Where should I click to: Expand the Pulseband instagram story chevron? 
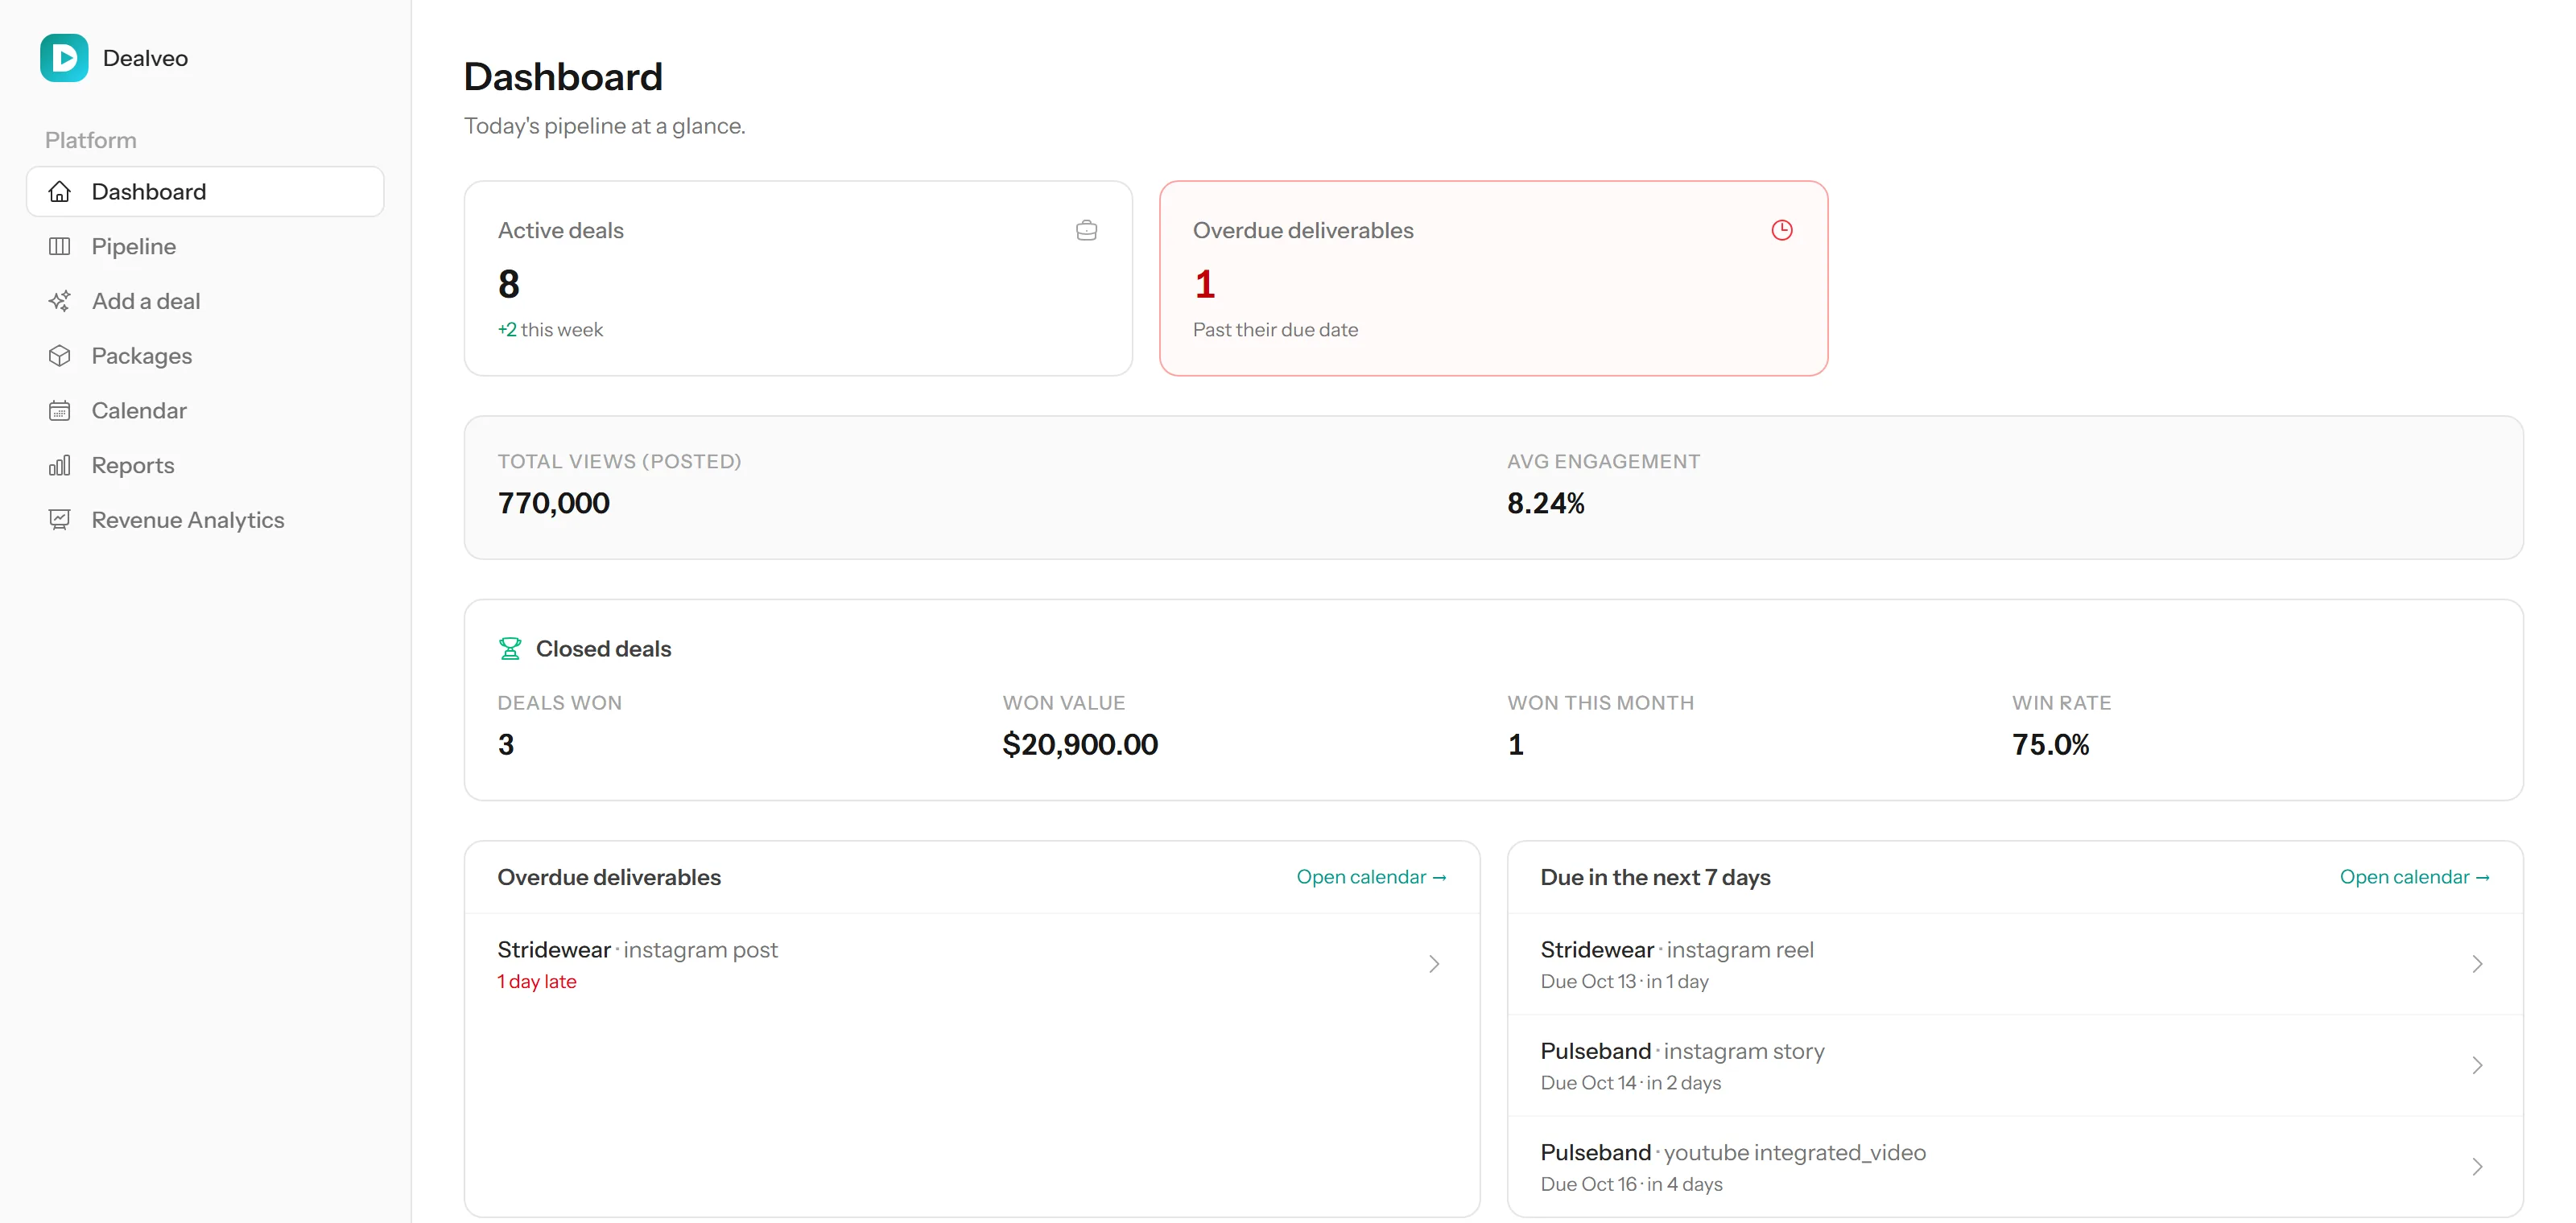click(x=2476, y=1065)
